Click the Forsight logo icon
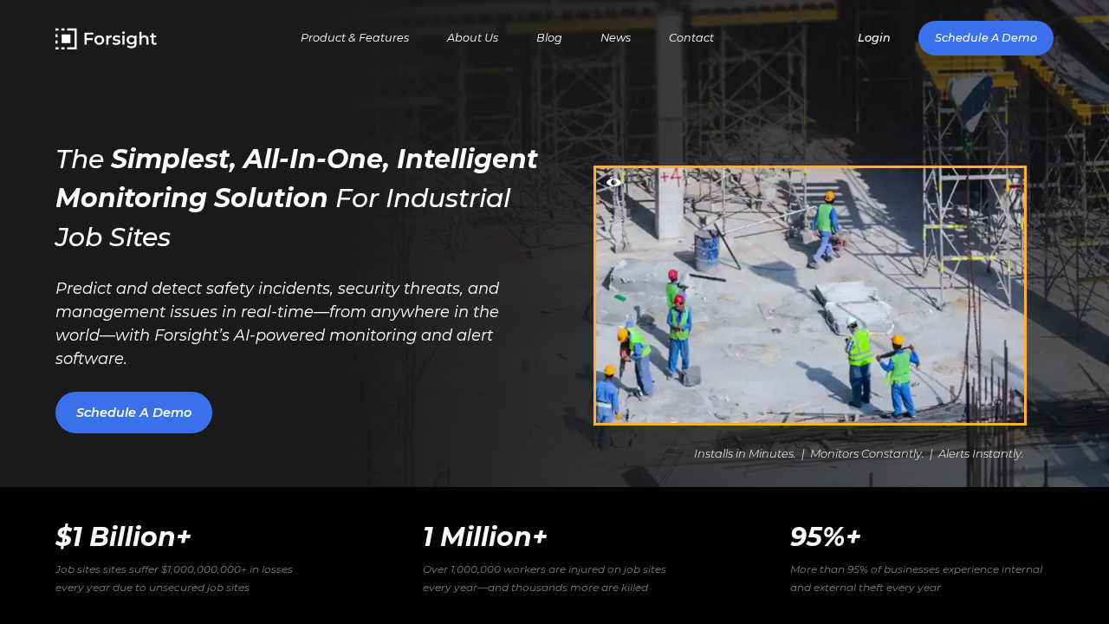 (x=65, y=37)
